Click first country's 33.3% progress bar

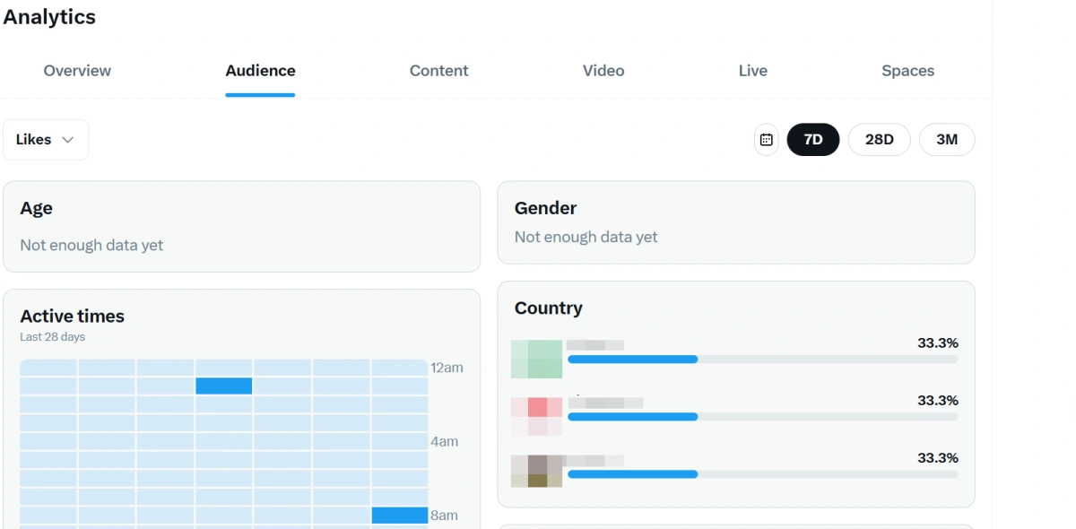point(763,360)
